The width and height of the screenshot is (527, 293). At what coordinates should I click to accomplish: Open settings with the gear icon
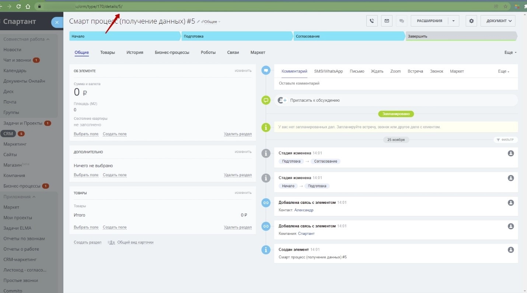click(471, 21)
